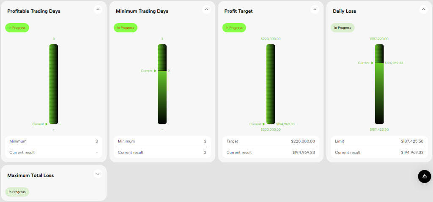Viewport: 433px width, 202px height.
Task: Click the Daily Loss progress bar
Action: 379,84
